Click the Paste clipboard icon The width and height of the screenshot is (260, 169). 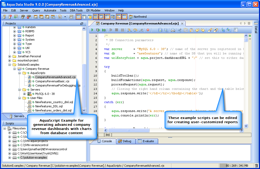coord(191,30)
